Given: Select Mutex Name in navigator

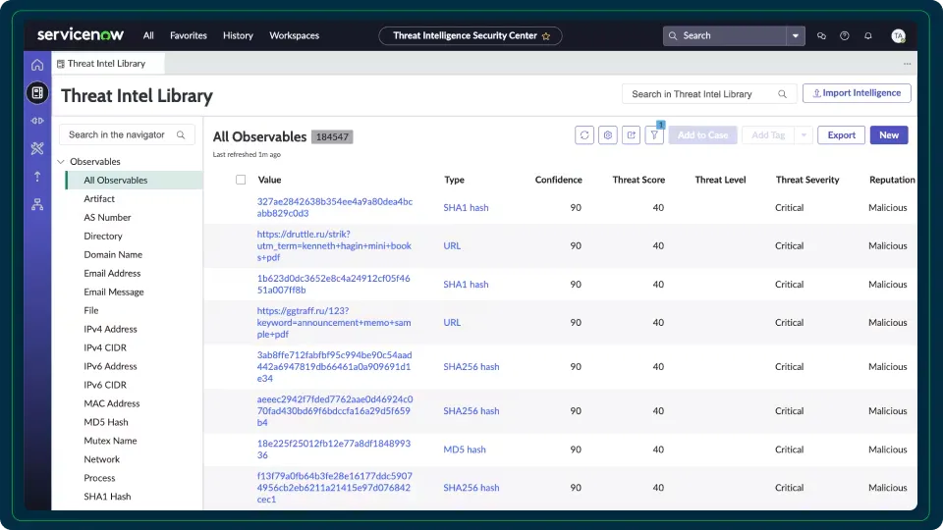Looking at the screenshot, I should coord(110,441).
